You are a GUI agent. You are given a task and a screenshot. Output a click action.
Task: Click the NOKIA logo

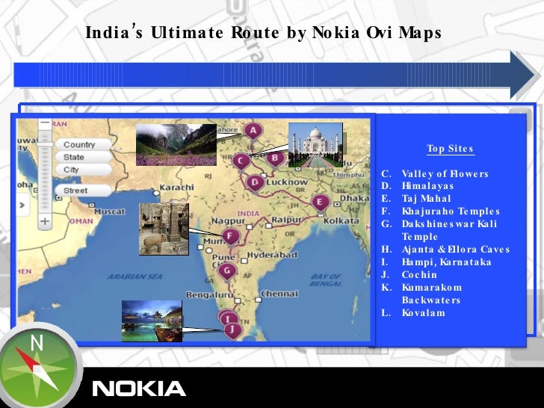point(139,389)
